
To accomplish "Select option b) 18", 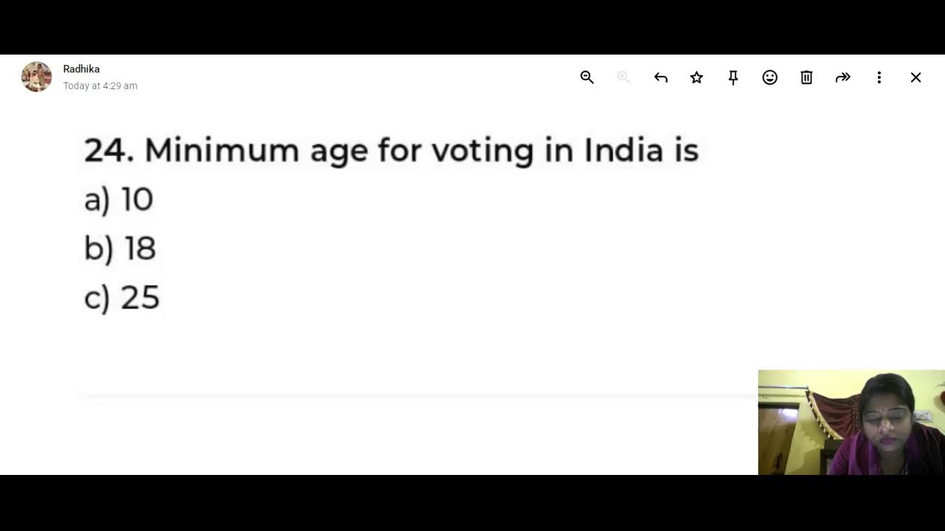I will pyautogui.click(x=120, y=249).
